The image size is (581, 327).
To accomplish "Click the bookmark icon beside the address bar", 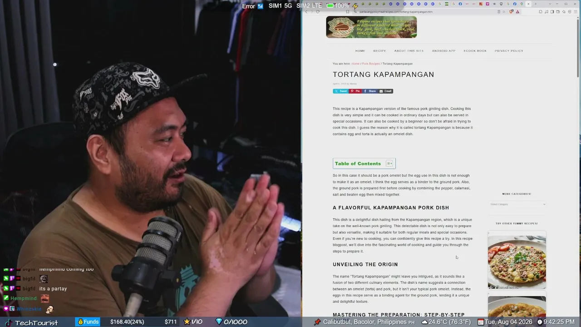I will [348, 12].
